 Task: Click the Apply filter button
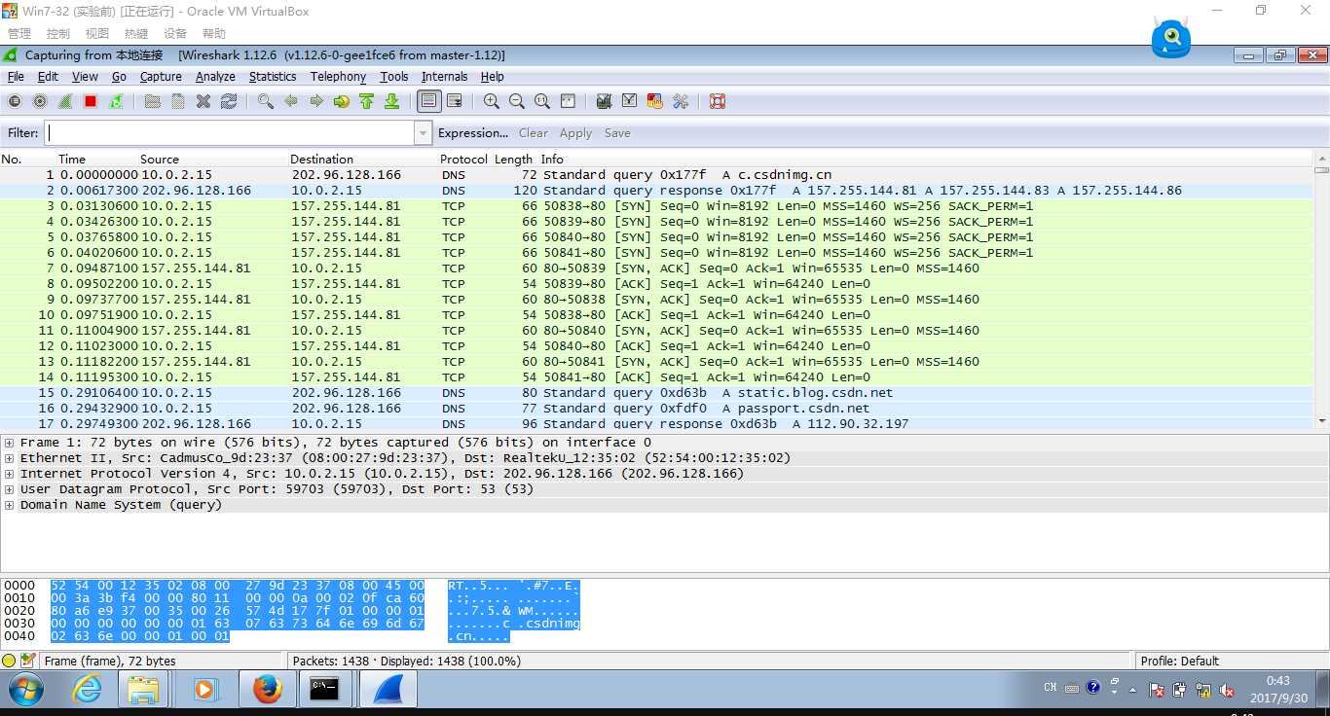(575, 133)
